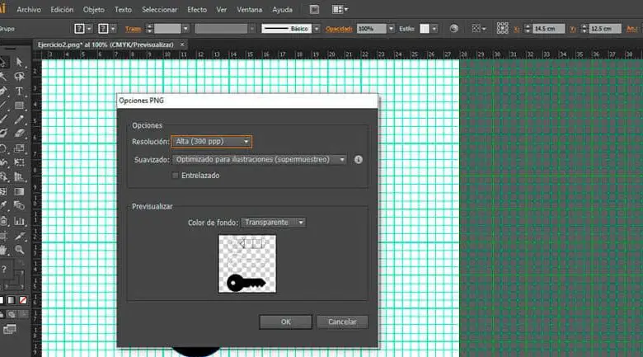The image size is (643, 357).
Task: Click the info icon beside Suavizado
Action: pos(359,159)
